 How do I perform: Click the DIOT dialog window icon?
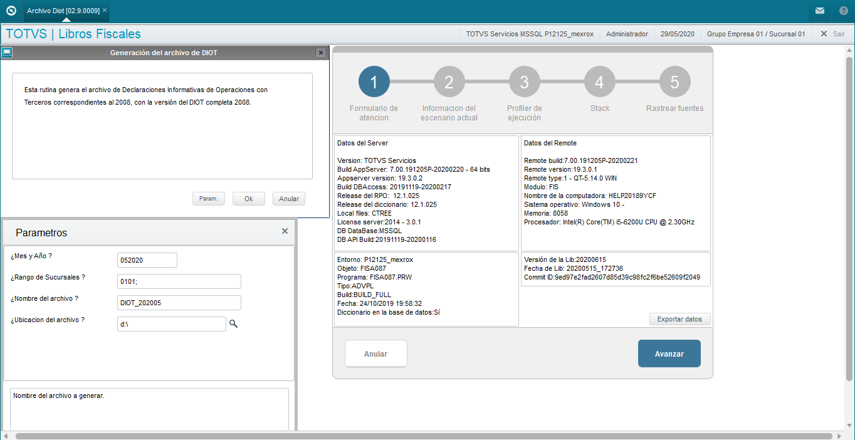tap(6, 53)
